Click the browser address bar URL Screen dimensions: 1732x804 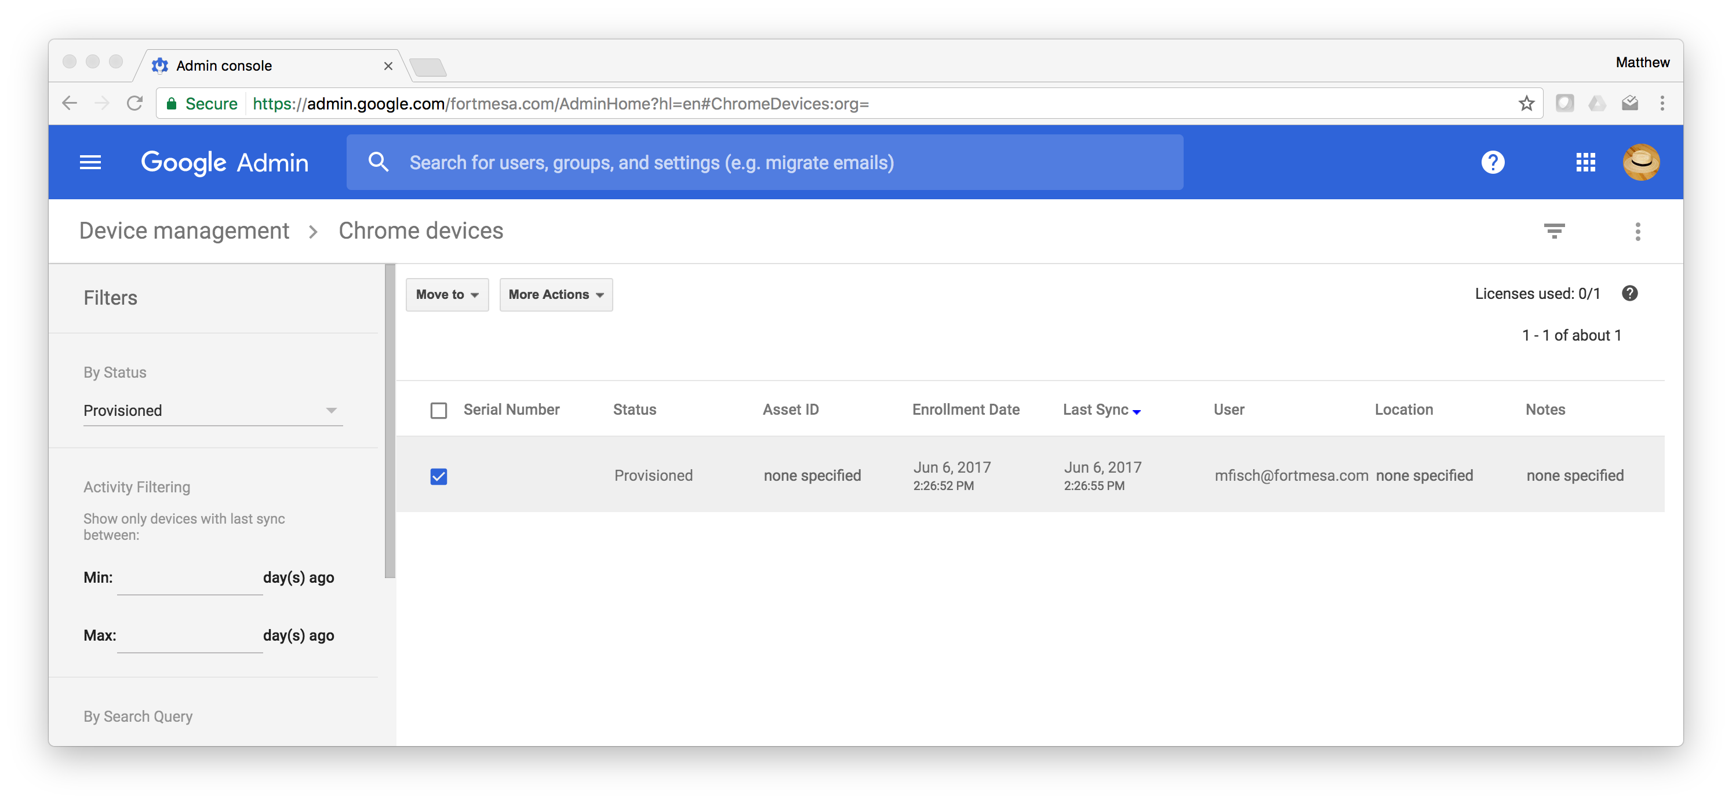[561, 104]
